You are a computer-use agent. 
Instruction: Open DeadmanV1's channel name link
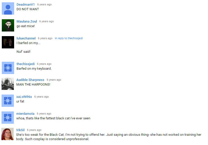coord(26,5)
